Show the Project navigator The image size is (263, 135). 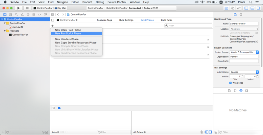click(5, 14)
